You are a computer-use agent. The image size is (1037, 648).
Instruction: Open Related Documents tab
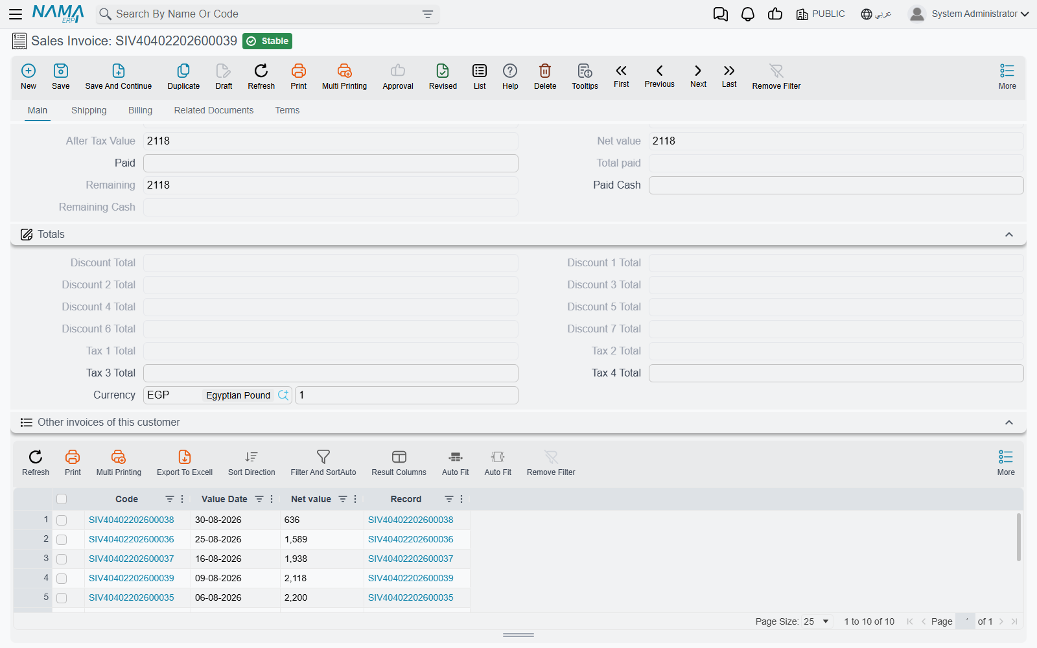214,110
